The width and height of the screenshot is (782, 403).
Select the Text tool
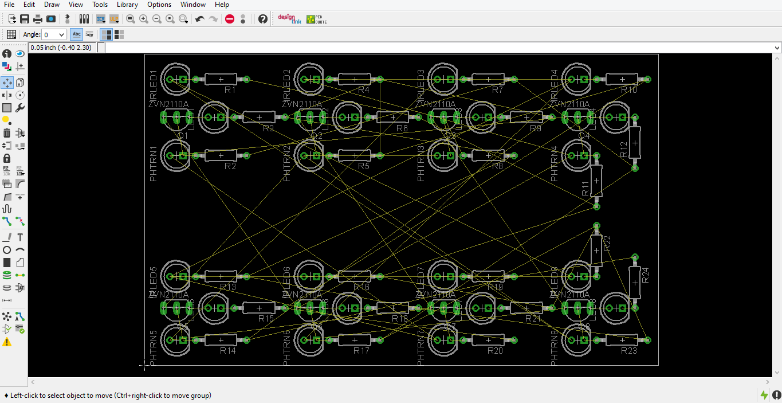[x=20, y=236]
